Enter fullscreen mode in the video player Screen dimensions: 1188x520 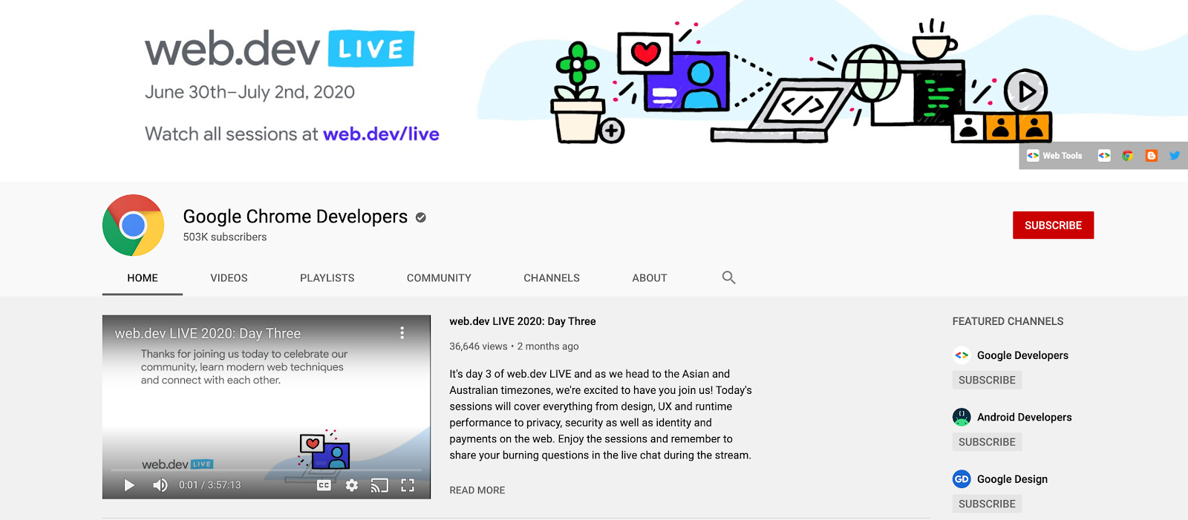pyautogui.click(x=408, y=485)
